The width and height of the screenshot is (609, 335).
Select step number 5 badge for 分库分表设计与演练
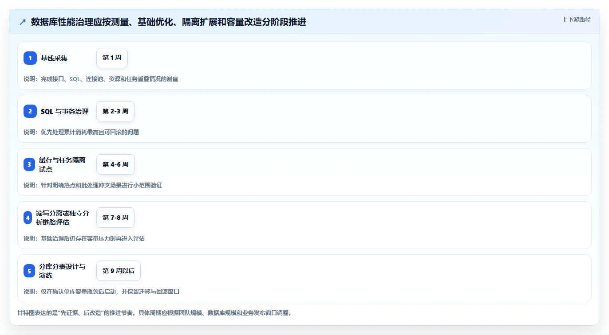(29, 271)
